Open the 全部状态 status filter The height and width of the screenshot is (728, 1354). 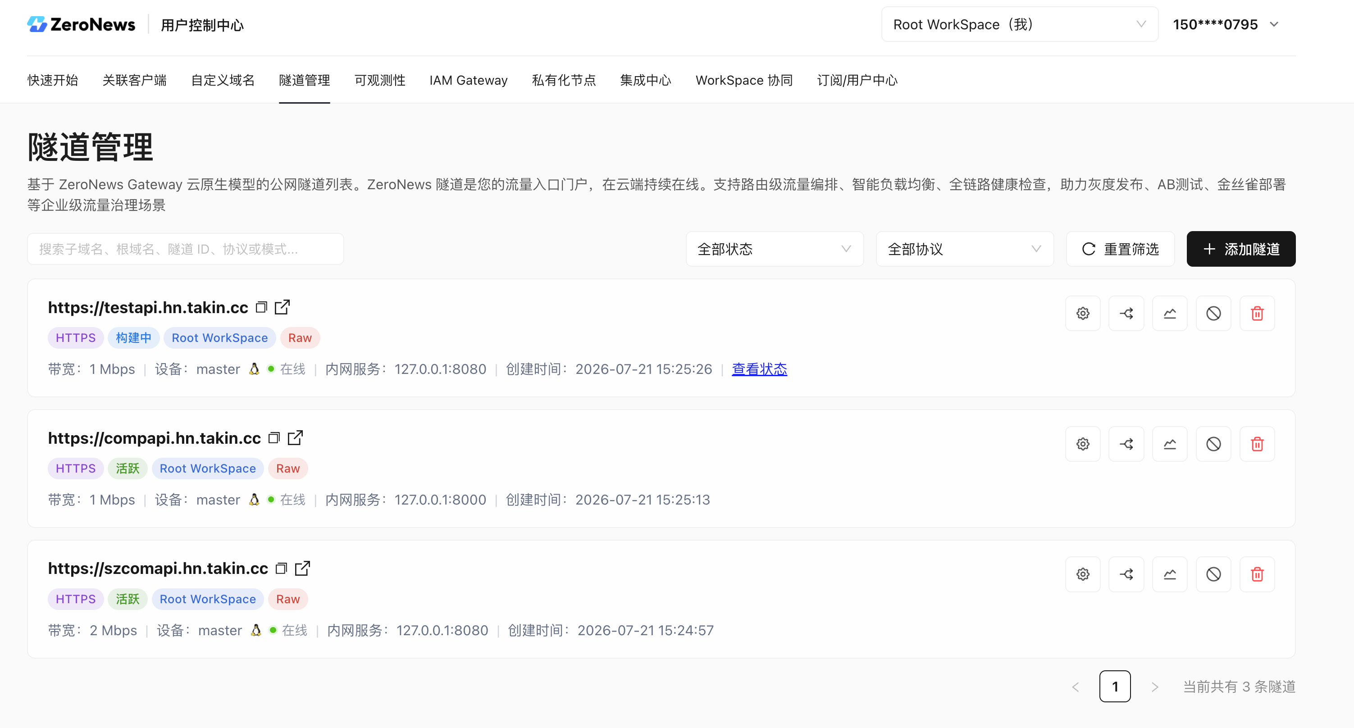click(774, 249)
